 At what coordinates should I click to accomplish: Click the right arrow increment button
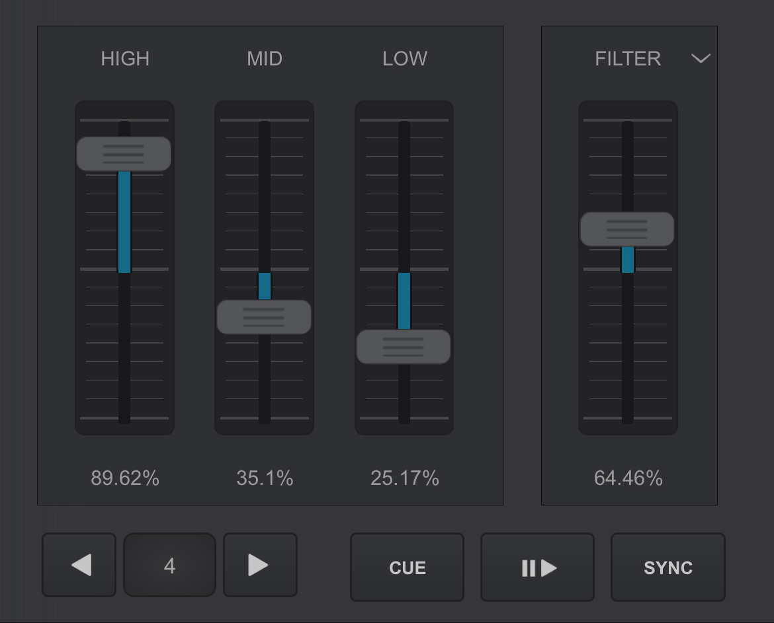pos(260,566)
